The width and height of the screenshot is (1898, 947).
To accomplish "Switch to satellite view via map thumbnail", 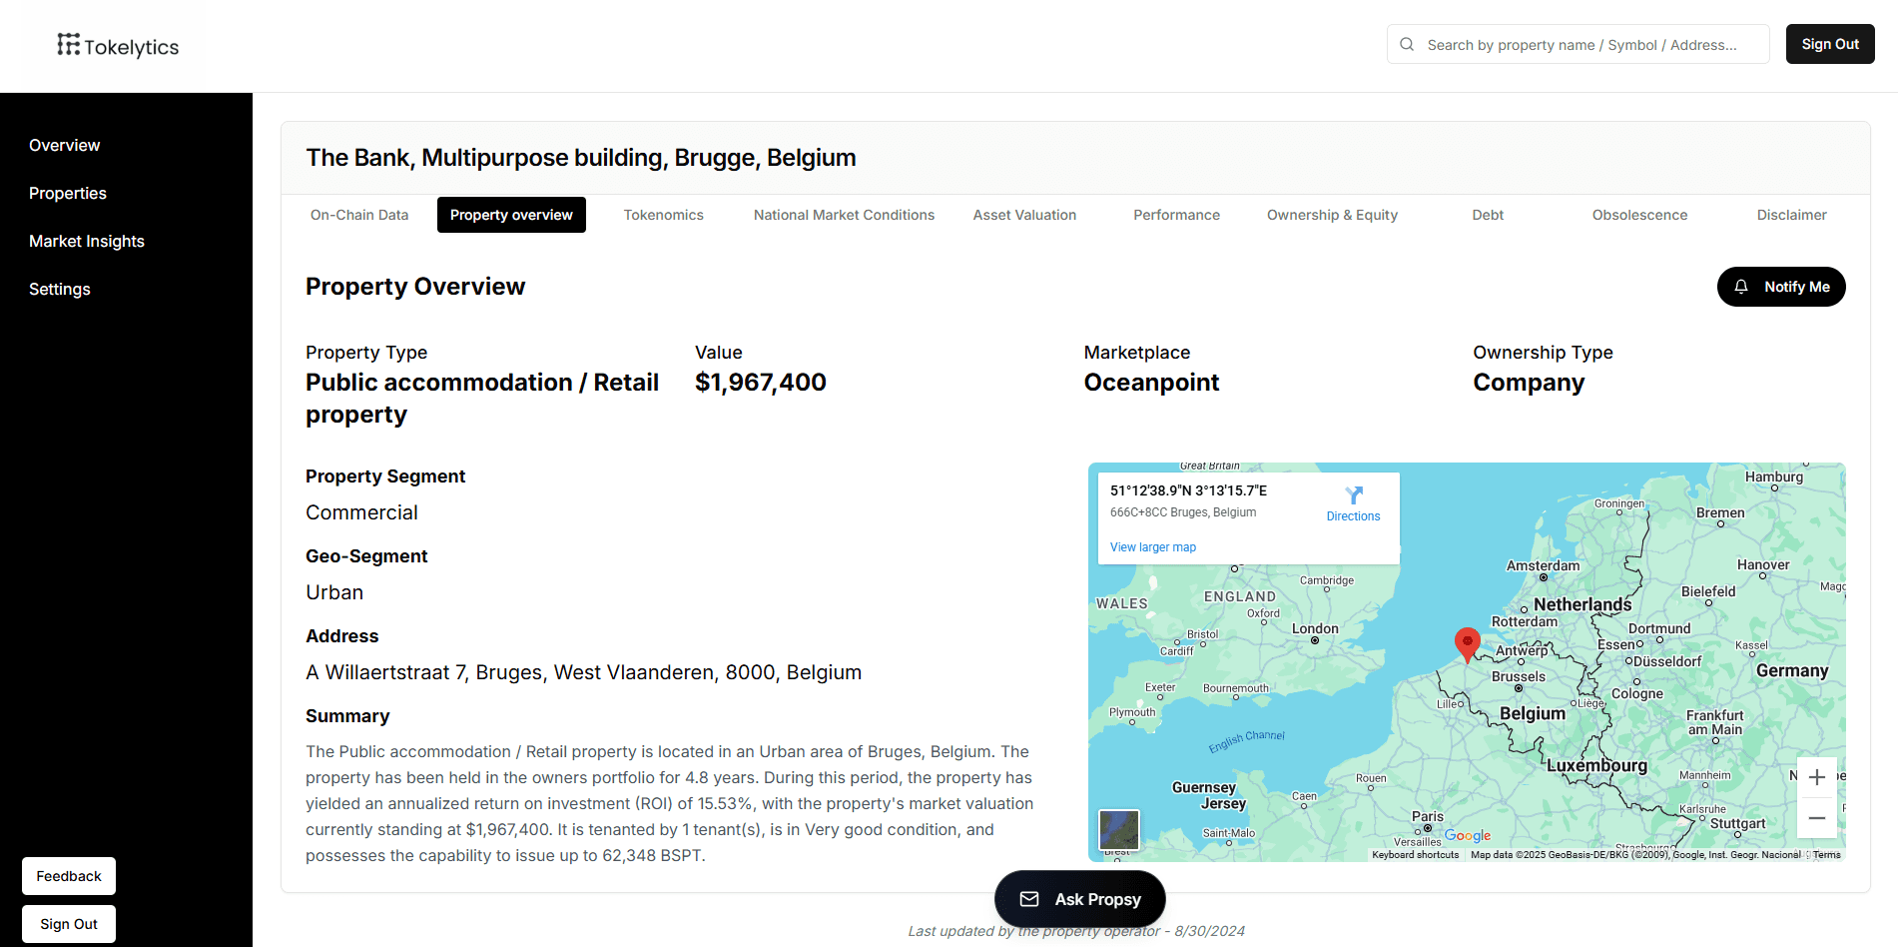I will [1119, 830].
